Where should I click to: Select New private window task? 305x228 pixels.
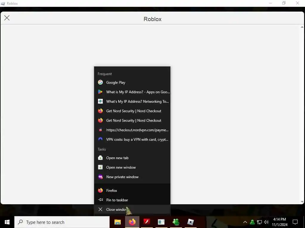(132, 177)
